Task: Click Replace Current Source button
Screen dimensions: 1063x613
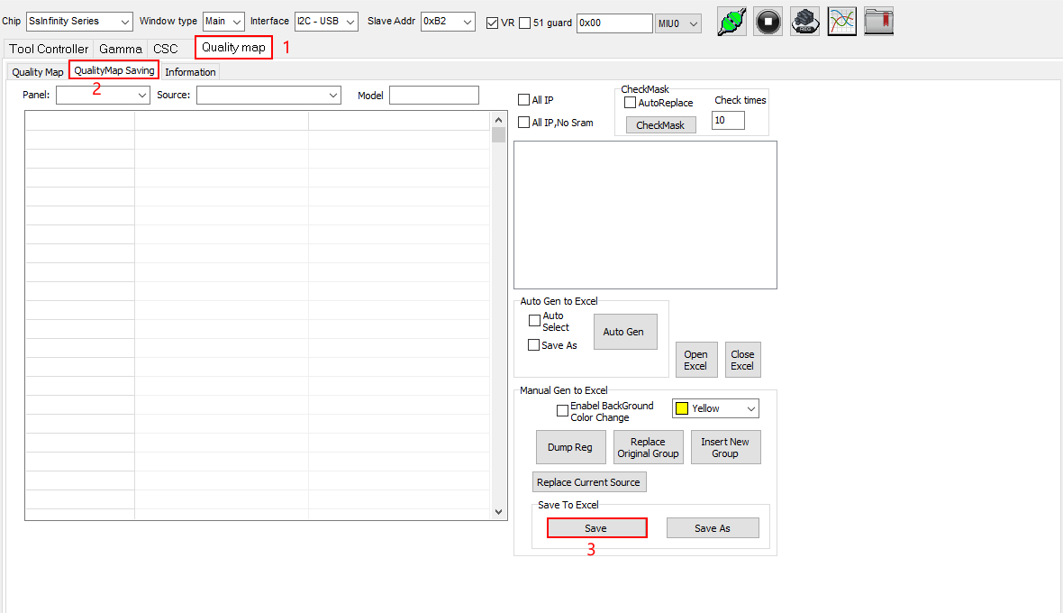Action: coord(589,482)
